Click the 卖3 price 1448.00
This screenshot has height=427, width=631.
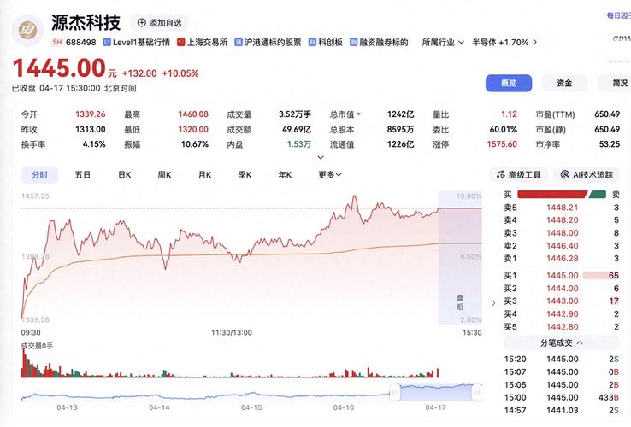coord(563,233)
